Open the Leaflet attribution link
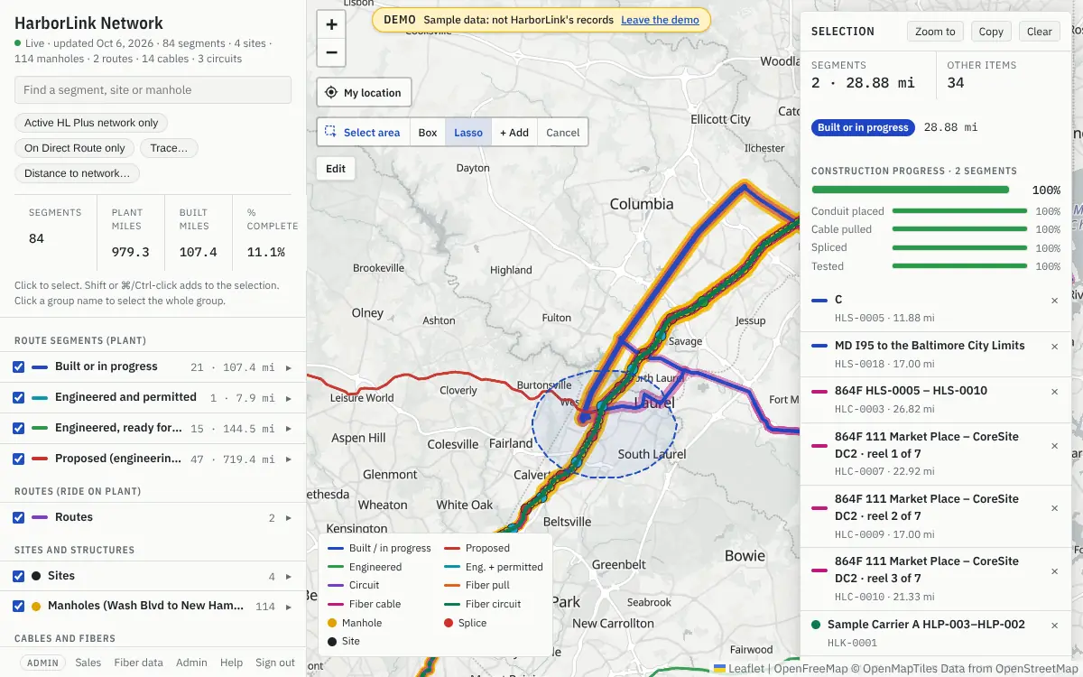 coord(738,669)
